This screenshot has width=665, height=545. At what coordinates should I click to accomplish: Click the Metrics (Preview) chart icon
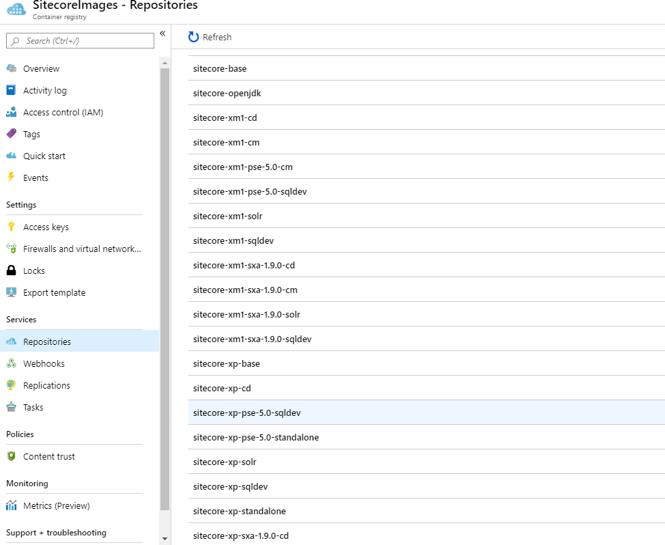coord(11,505)
